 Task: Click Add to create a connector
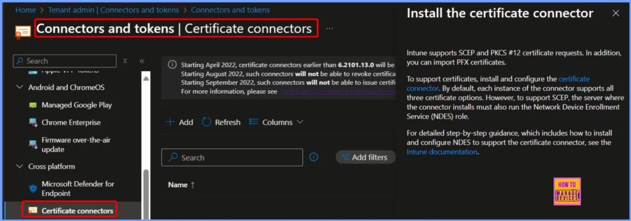(179, 122)
